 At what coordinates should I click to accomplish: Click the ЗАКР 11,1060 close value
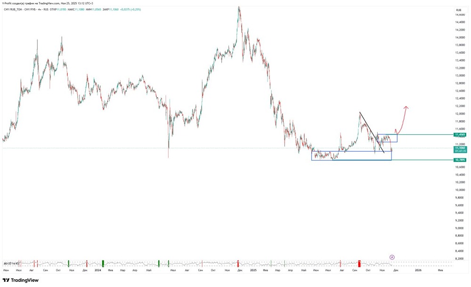point(111,9)
